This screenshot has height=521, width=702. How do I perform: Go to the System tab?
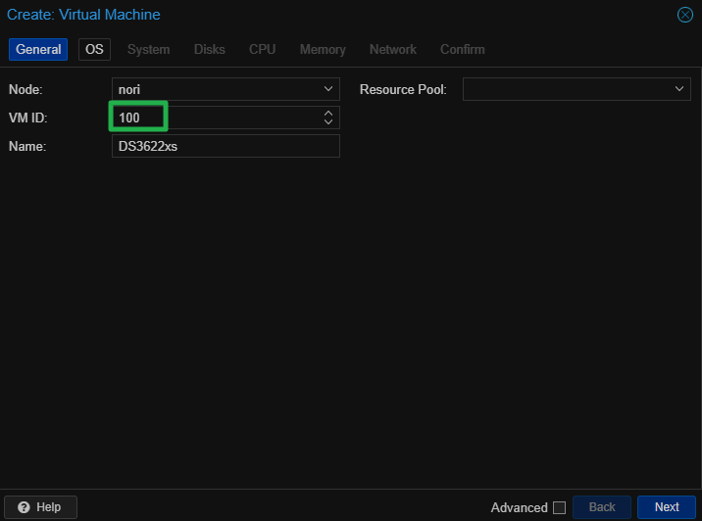click(148, 49)
